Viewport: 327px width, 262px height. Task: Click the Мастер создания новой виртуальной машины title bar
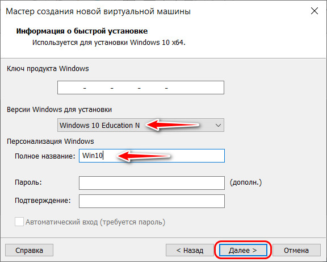point(98,11)
